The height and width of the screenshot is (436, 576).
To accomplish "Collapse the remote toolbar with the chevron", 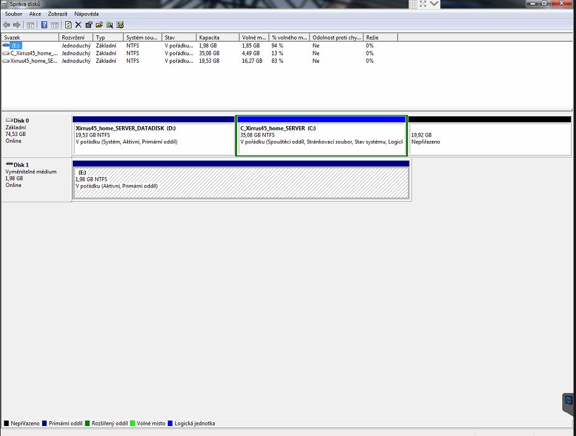I will click(434, 4).
